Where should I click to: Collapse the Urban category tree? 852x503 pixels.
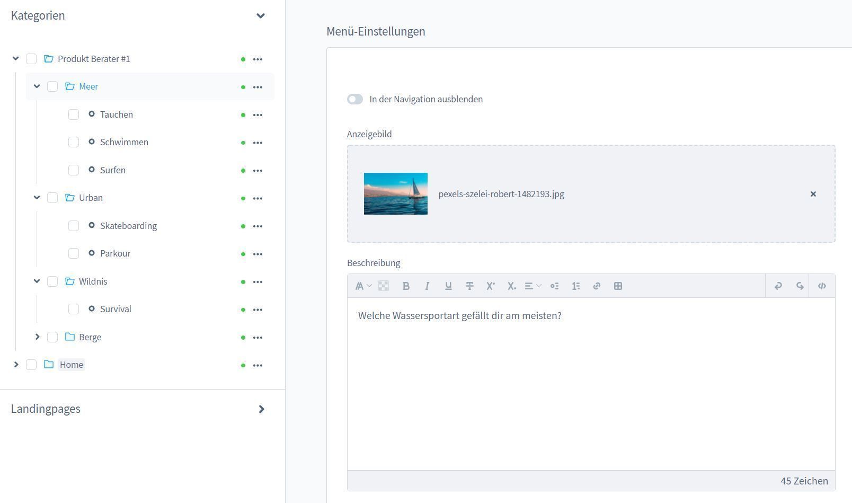click(x=37, y=198)
